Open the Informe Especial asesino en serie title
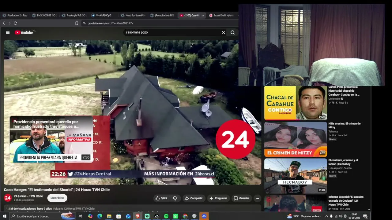Image resolution: width=392 pixels, height=220 pixels. [346, 201]
